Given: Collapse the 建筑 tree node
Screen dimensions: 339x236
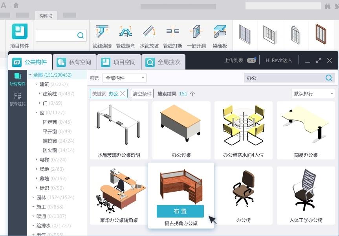Looking at the screenshot, I should click(x=37, y=84).
